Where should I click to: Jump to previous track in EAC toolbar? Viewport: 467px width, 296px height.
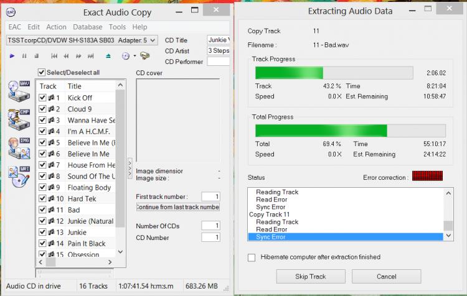pos(54,56)
